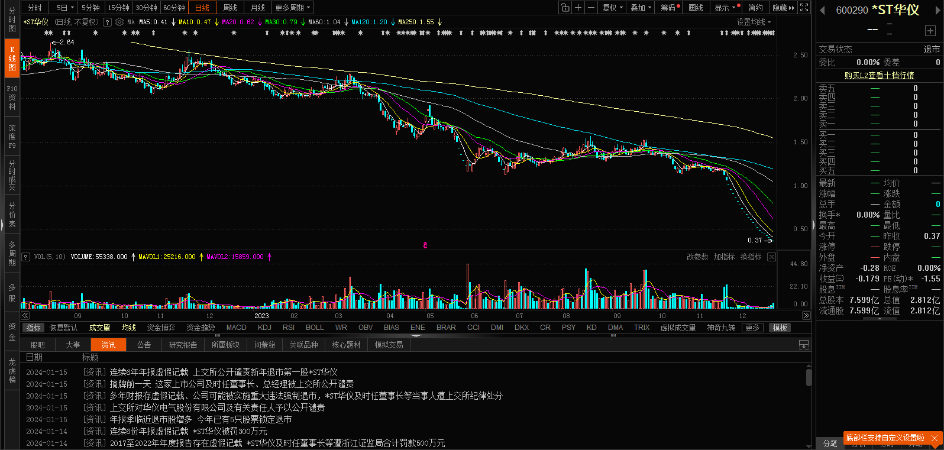Image resolution: width=944 pixels, height=450 pixels.
Task: Zoom out chart with the minus icon
Action: coord(591,8)
